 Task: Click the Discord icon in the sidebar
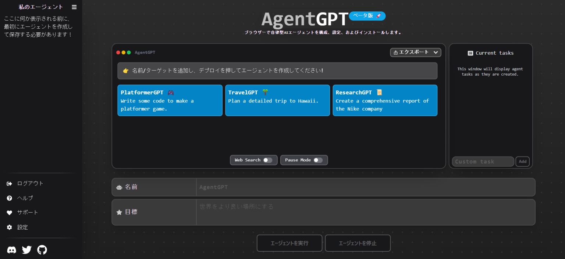click(x=11, y=250)
